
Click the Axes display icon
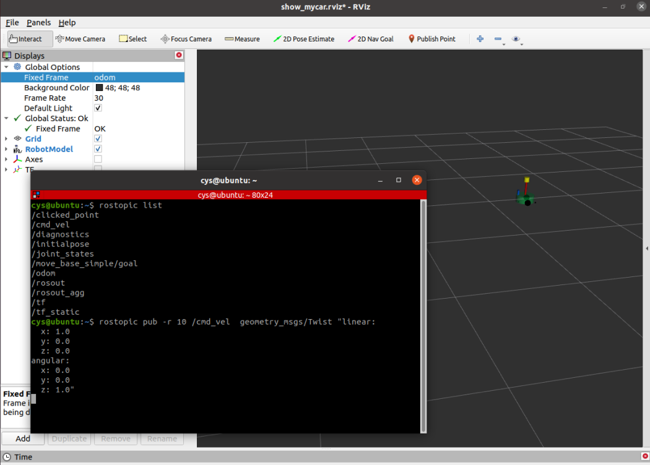click(x=17, y=159)
